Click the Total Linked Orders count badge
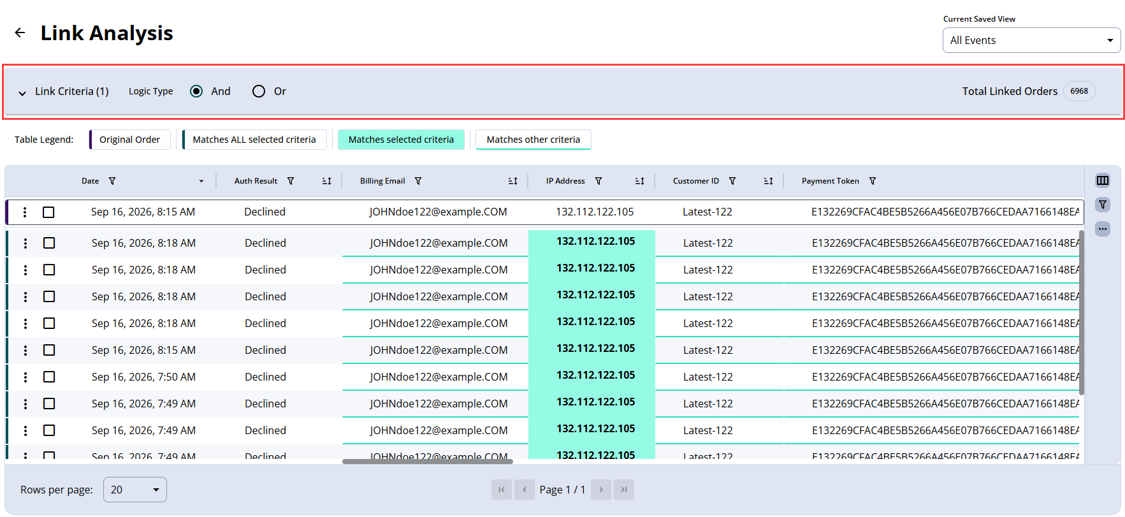Viewport: 1125px width, 517px height. point(1078,91)
